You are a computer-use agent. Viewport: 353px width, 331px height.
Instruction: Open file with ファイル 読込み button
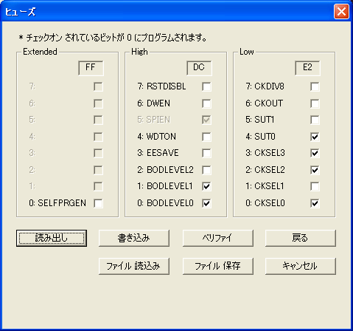(134, 266)
